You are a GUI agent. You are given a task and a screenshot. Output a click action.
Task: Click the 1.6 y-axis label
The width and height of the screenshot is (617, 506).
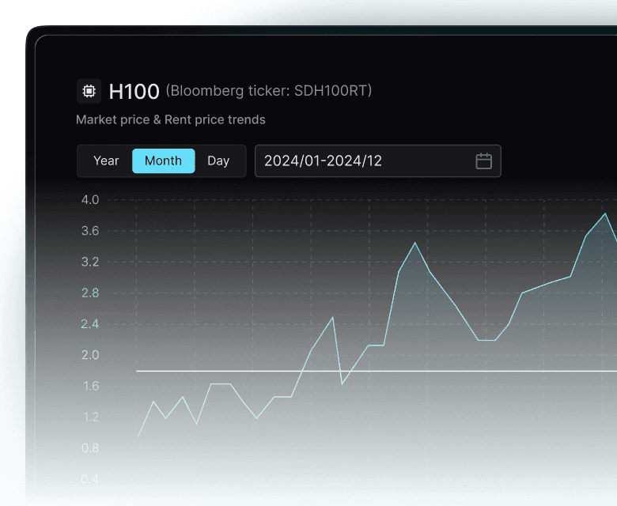(91, 386)
